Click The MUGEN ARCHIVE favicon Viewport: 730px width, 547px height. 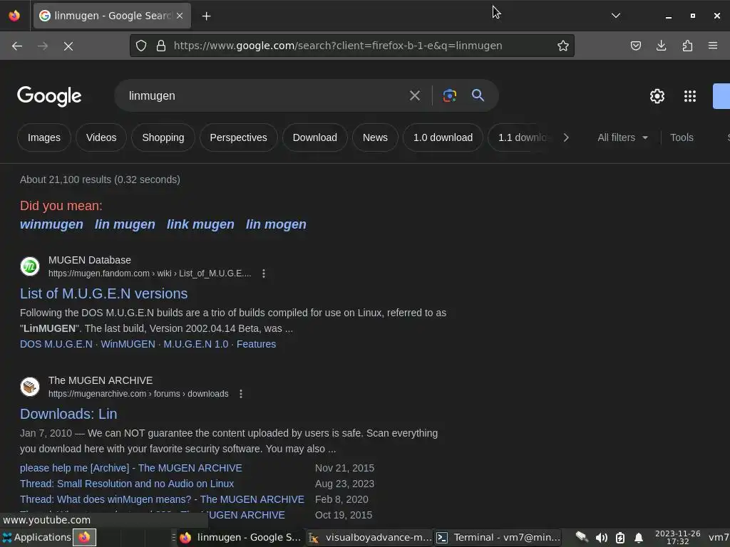30,387
